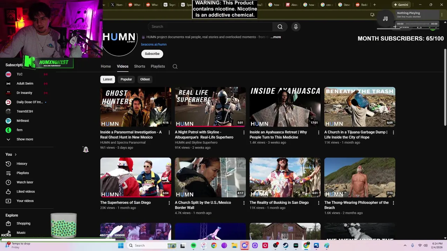Show hidden system tray icons chevron
This screenshot has width=447, height=251.
pyautogui.click(x=406, y=245)
